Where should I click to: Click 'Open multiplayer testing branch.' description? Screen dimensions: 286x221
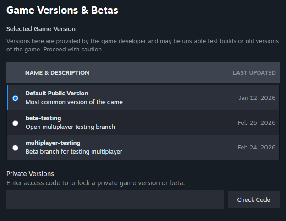click(71, 127)
